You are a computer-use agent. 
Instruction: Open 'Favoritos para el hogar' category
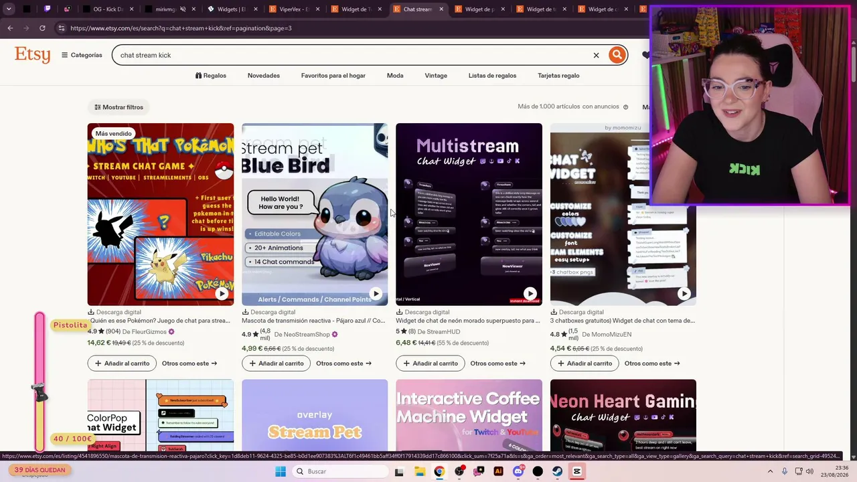click(x=333, y=76)
